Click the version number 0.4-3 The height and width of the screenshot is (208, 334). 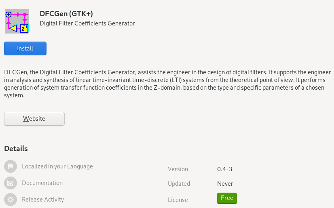tap(224, 169)
